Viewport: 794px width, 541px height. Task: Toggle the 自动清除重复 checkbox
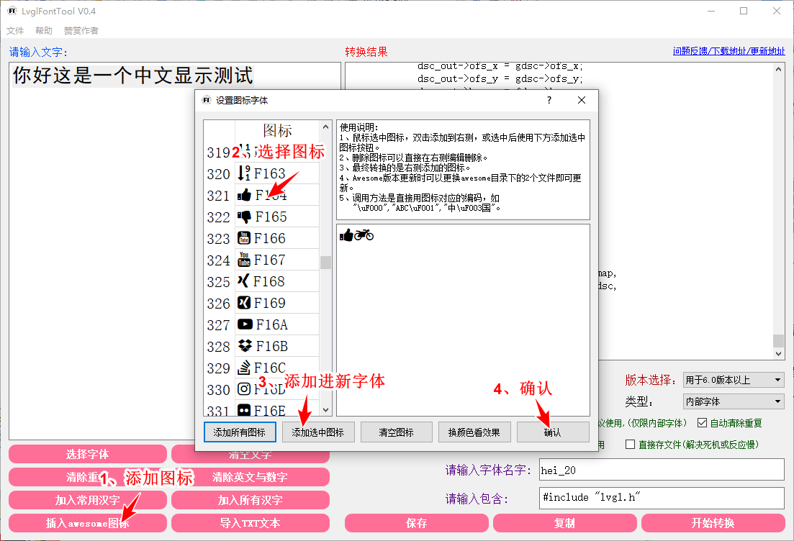point(703,423)
